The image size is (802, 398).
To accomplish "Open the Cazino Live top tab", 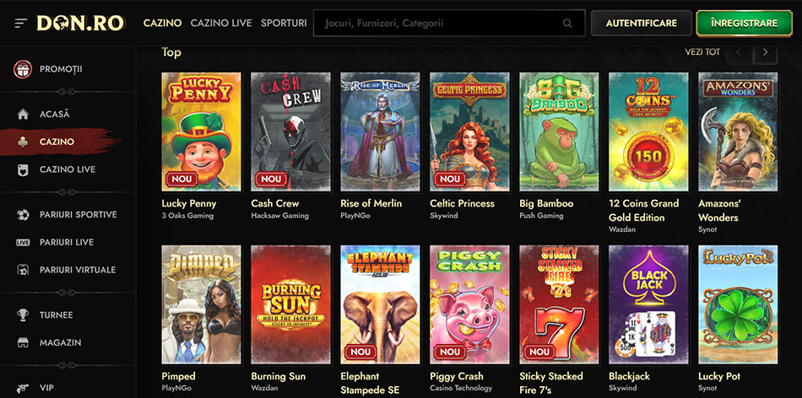I will click(x=221, y=24).
